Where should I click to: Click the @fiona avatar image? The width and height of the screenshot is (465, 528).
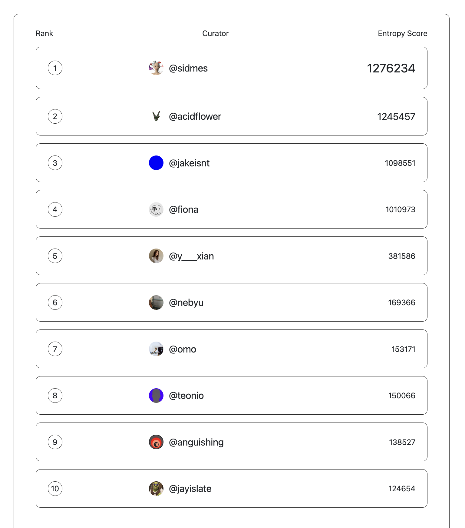pos(156,209)
